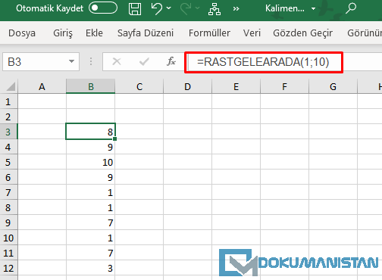Open the Sayfa Düzeni tab
The image size is (382, 280).
(146, 33)
